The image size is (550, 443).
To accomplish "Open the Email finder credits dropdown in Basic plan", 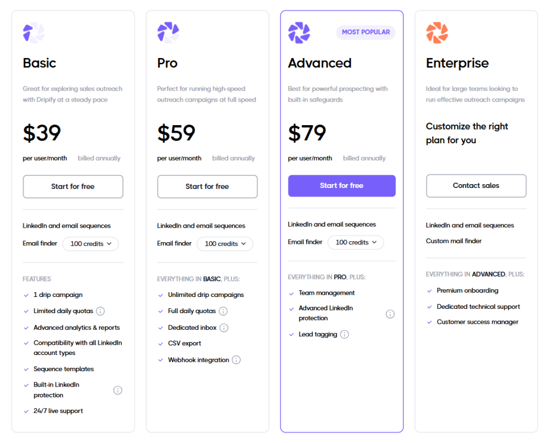I will click(90, 244).
